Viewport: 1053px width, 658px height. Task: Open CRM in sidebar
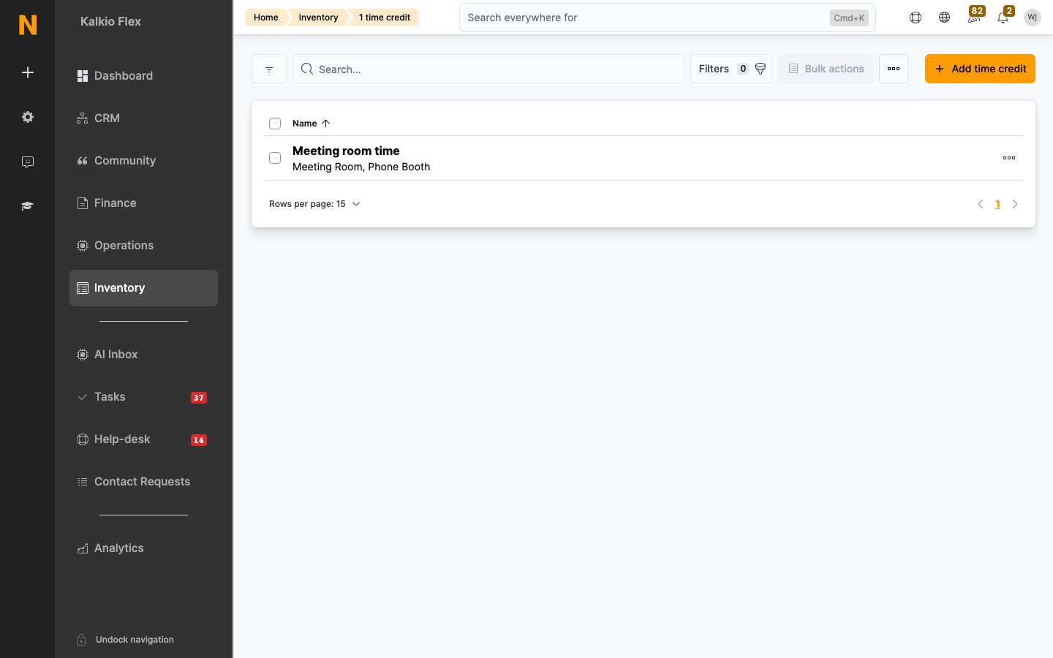pos(143,118)
